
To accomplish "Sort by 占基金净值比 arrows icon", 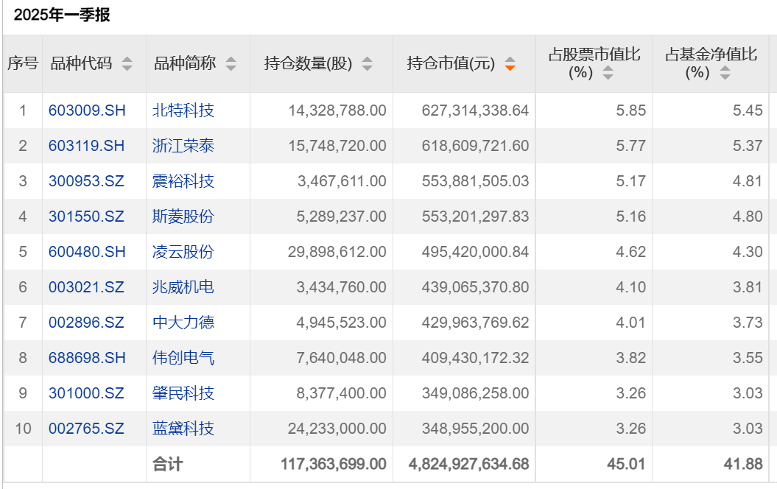I will click(x=725, y=73).
